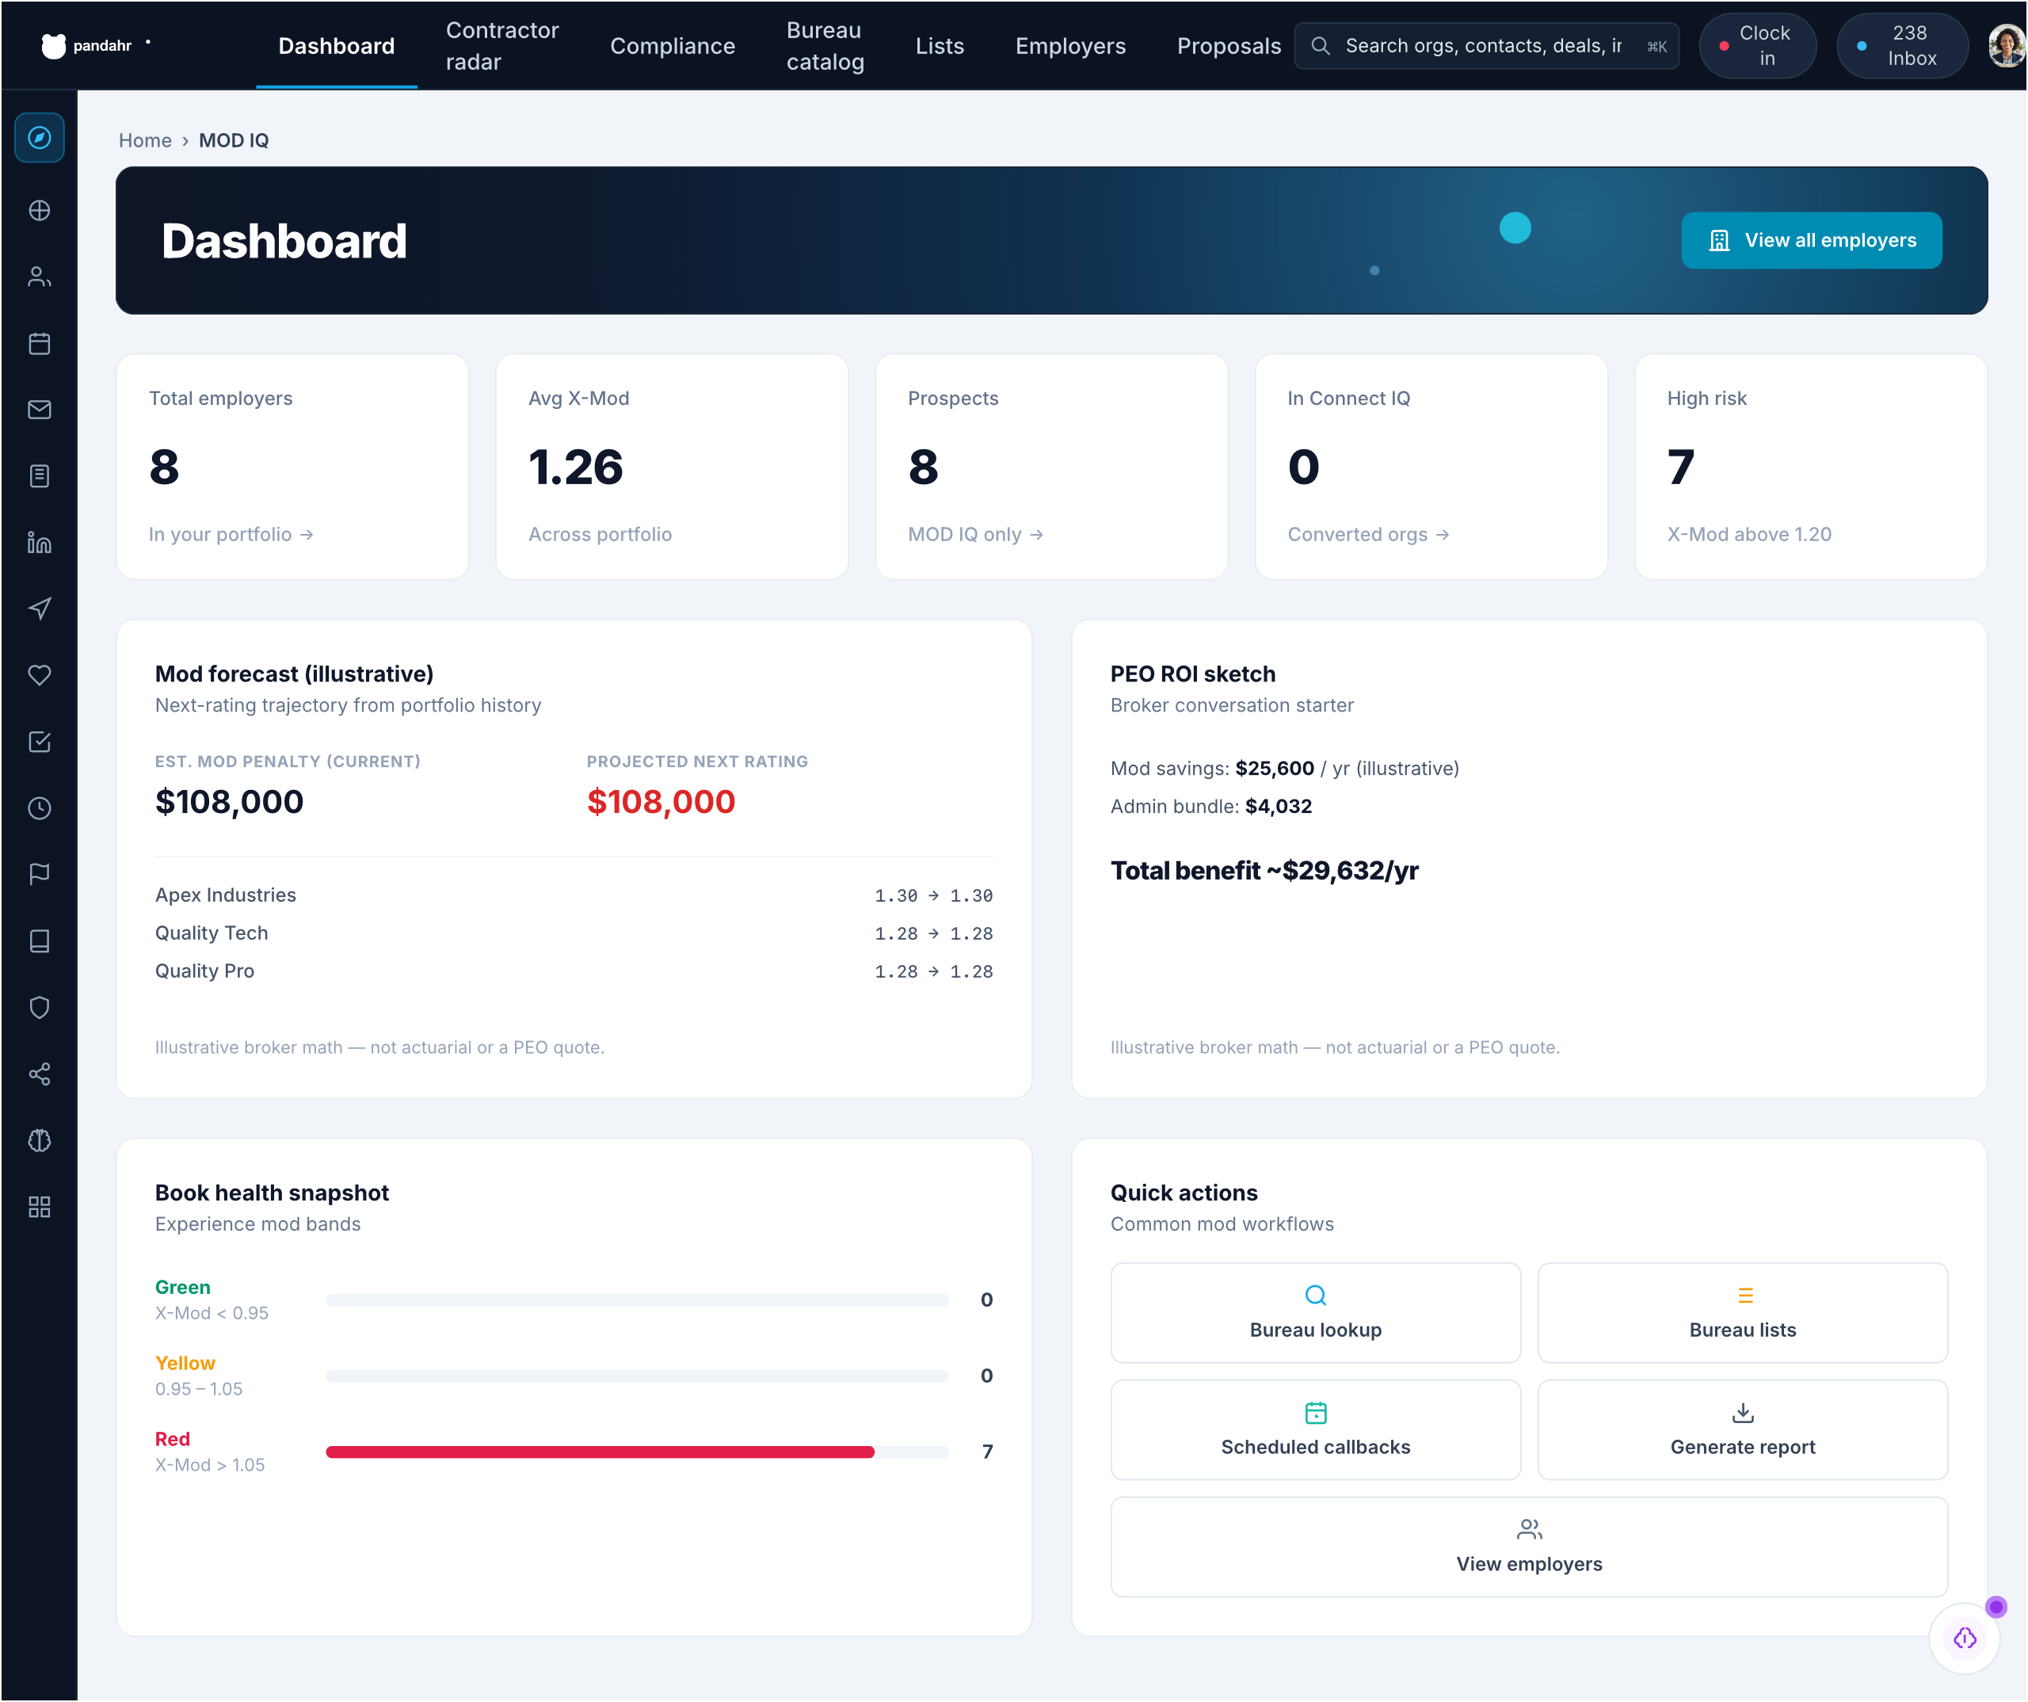Go to the Compliance tab
Viewport: 2028px width, 1702px height.
tap(672, 45)
